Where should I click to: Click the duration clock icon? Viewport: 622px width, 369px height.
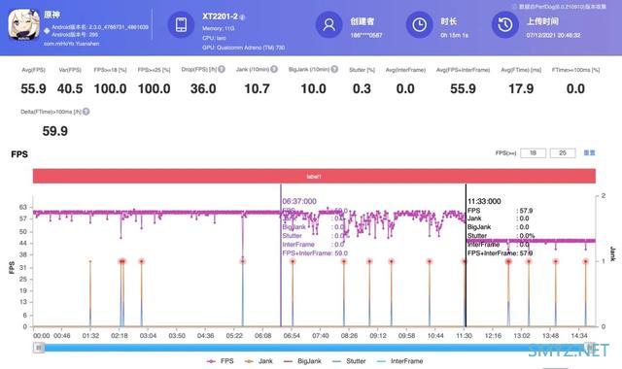coord(419,24)
